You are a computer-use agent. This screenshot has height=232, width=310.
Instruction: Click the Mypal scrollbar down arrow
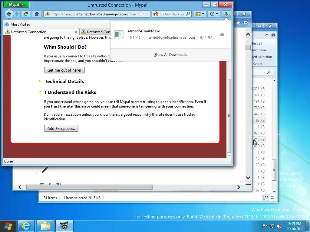click(229, 156)
